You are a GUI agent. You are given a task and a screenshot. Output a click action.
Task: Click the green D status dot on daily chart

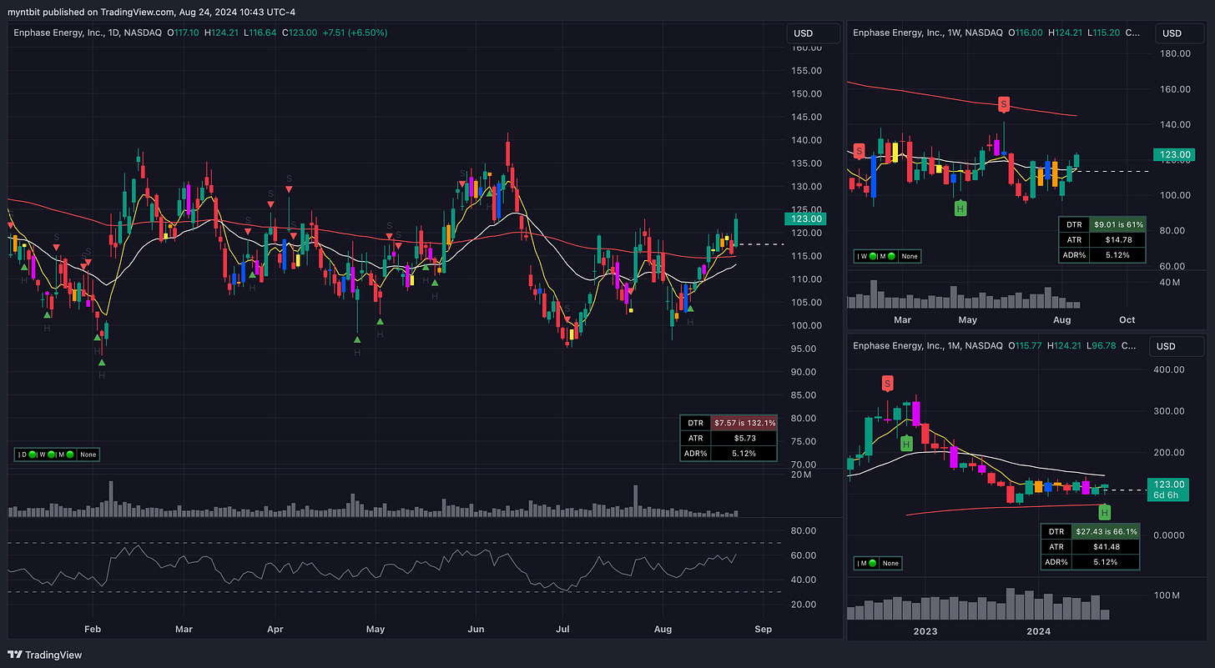tap(33, 455)
